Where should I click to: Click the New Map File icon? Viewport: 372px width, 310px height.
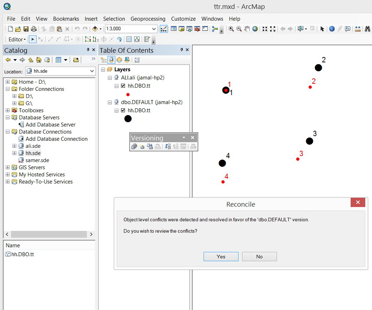(x=10, y=29)
